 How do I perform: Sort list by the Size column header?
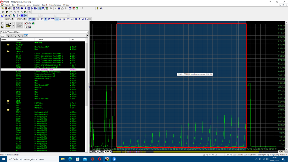(x=72, y=39)
